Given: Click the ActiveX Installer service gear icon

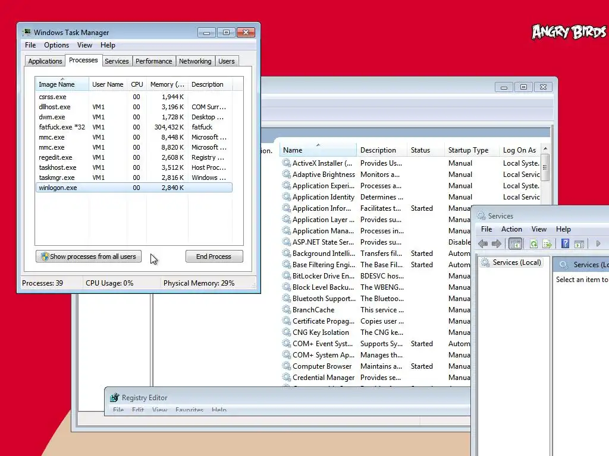Looking at the screenshot, I should 286,163.
